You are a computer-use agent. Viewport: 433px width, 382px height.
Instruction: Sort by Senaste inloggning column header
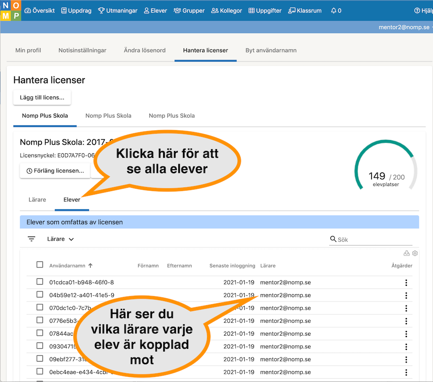(232, 266)
